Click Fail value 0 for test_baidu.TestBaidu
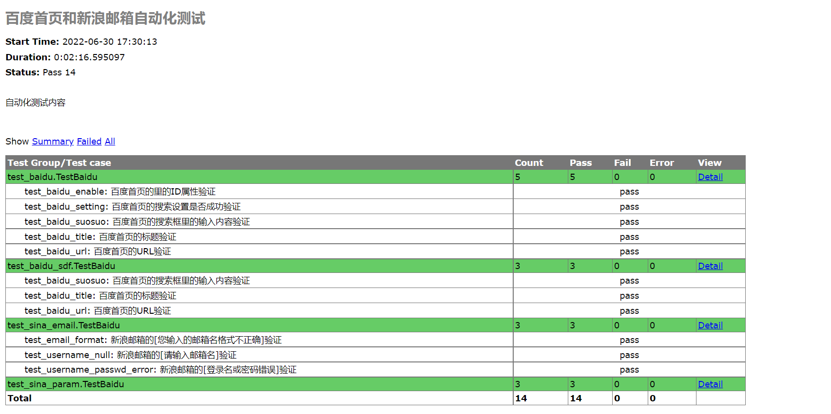Viewport: 831px width, 414px height. point(617,177)
